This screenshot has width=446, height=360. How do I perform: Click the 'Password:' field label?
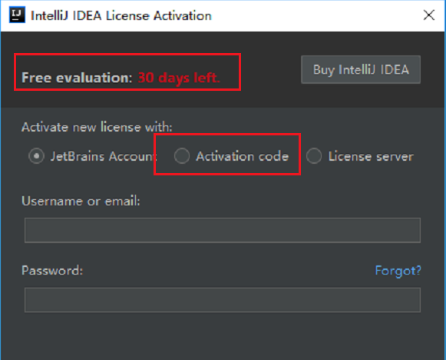click(52, 270)
